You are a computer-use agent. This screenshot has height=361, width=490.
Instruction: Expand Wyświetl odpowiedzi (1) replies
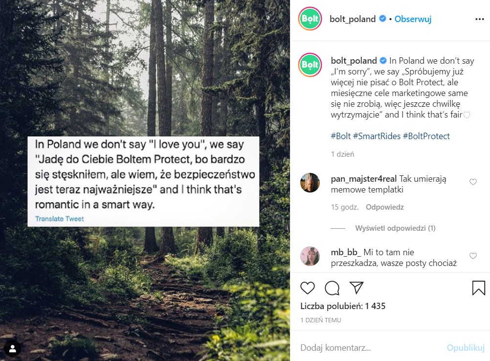coord(395,228)
